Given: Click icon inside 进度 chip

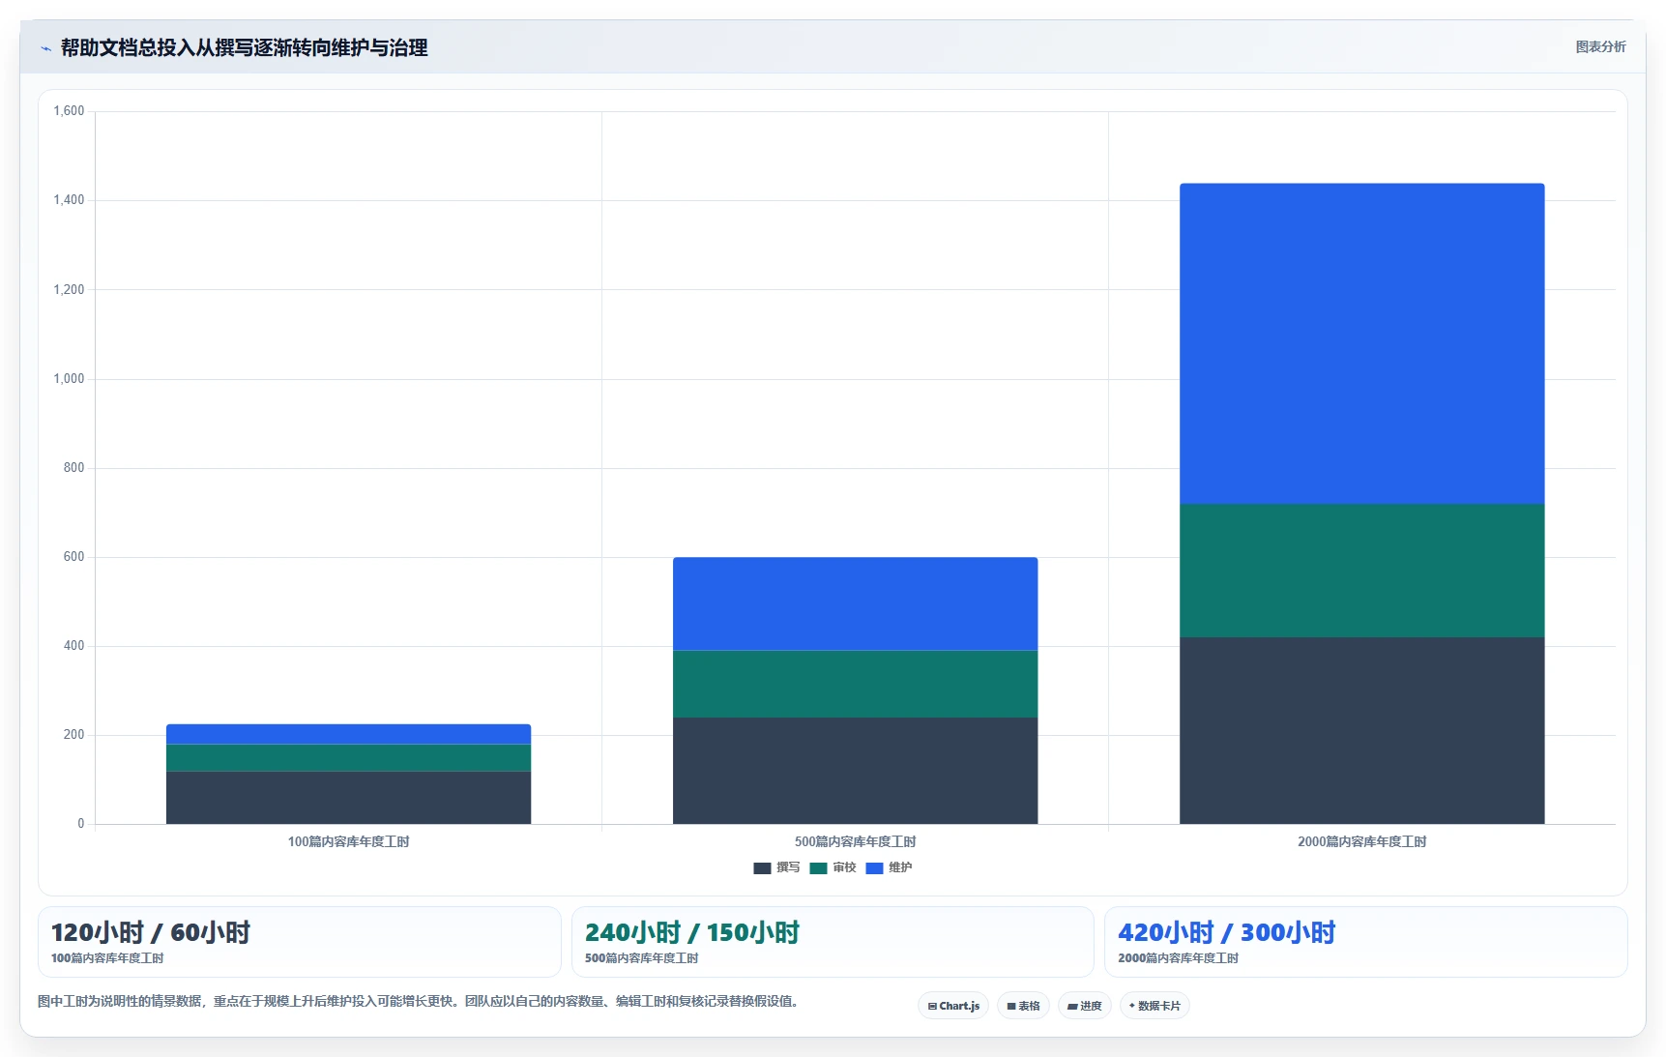Looking at the screenshot, I should click(x=1072, y=1006).
